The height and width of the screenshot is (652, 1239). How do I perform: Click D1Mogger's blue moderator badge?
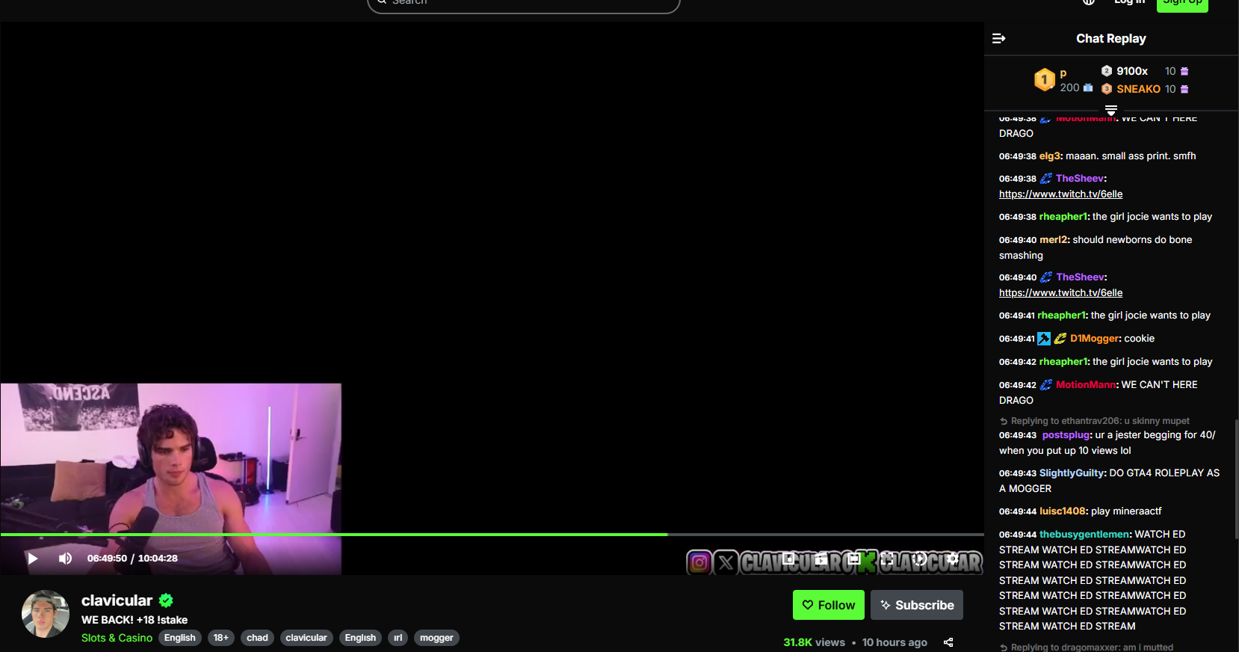(x=1044, y=339)
